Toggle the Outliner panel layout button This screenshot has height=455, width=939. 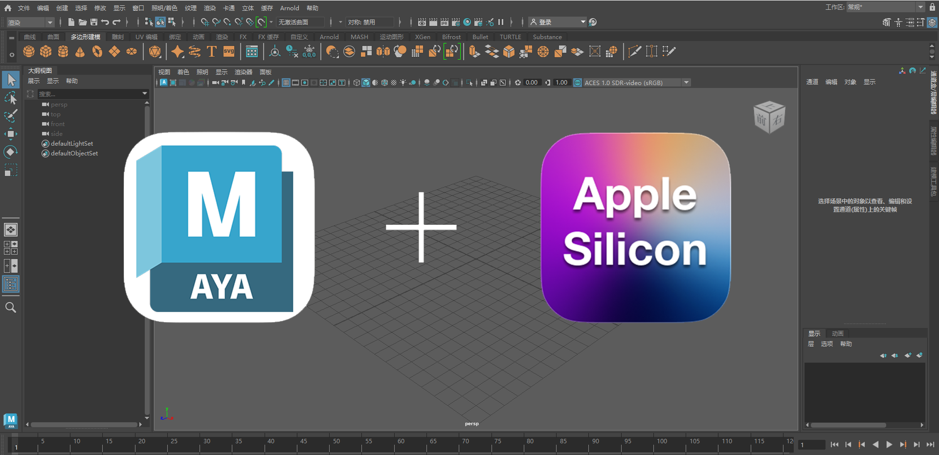coord(11,284)
